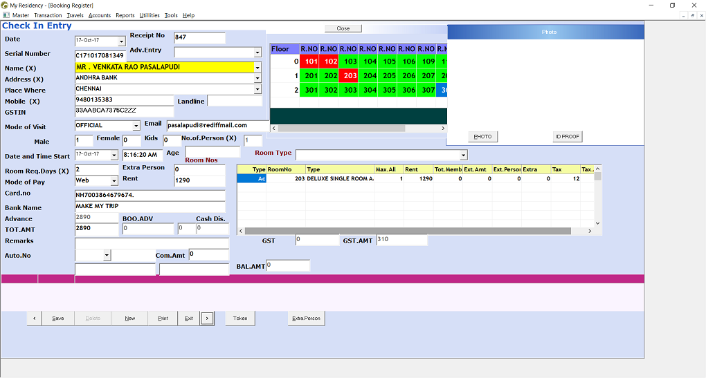
Task: Expand the Name dropdown list
Action: coord(257,68)
